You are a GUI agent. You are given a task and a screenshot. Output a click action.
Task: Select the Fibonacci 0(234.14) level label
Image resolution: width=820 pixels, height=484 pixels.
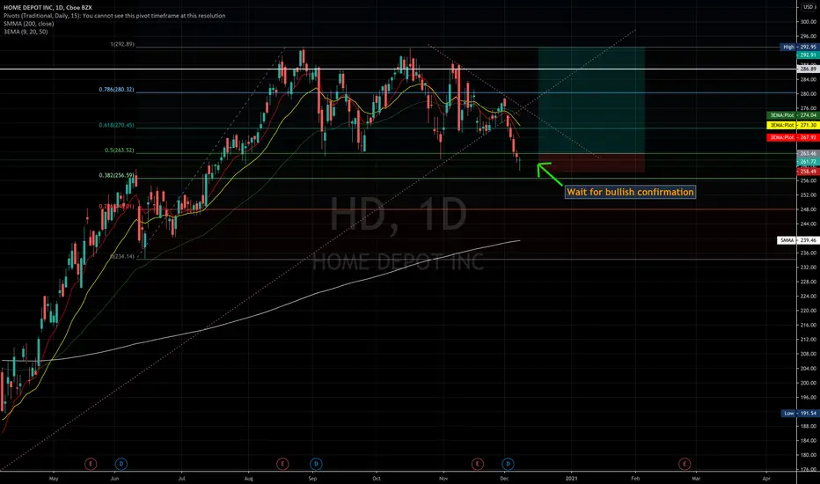click(x=121, y=257)
